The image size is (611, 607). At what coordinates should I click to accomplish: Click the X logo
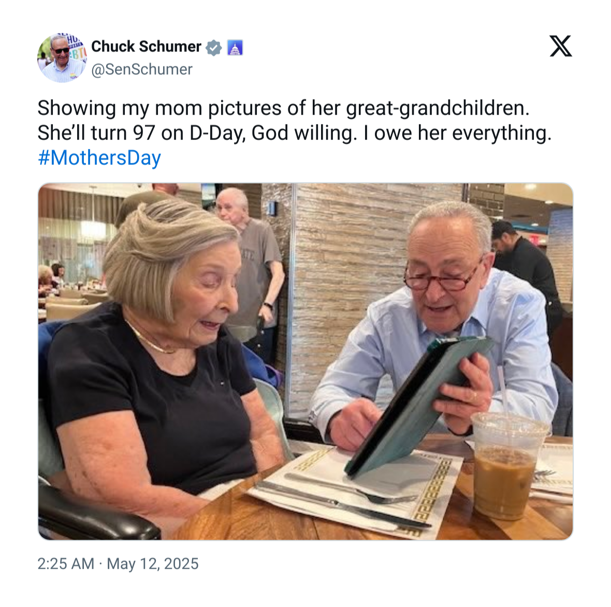[x=561, y=46]
